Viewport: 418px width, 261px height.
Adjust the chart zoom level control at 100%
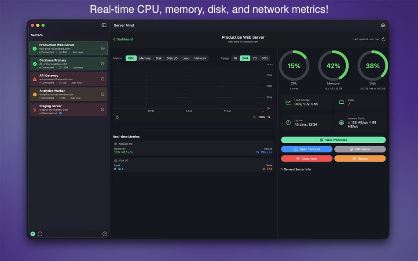(x=263, y=117)
